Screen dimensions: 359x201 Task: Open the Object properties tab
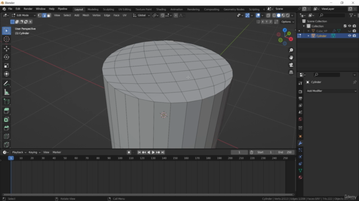[x=300, y=136]
